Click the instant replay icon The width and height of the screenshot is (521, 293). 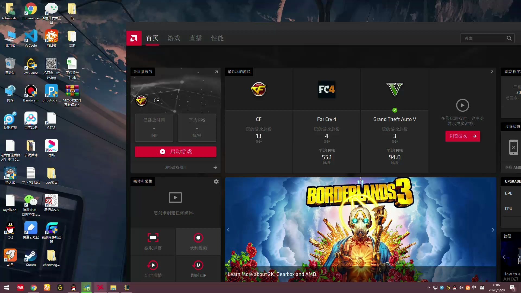[x=153, y=265]
